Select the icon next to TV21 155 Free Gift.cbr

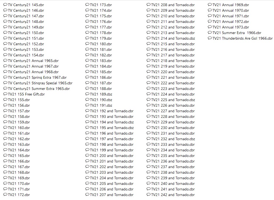coord(5,94)
